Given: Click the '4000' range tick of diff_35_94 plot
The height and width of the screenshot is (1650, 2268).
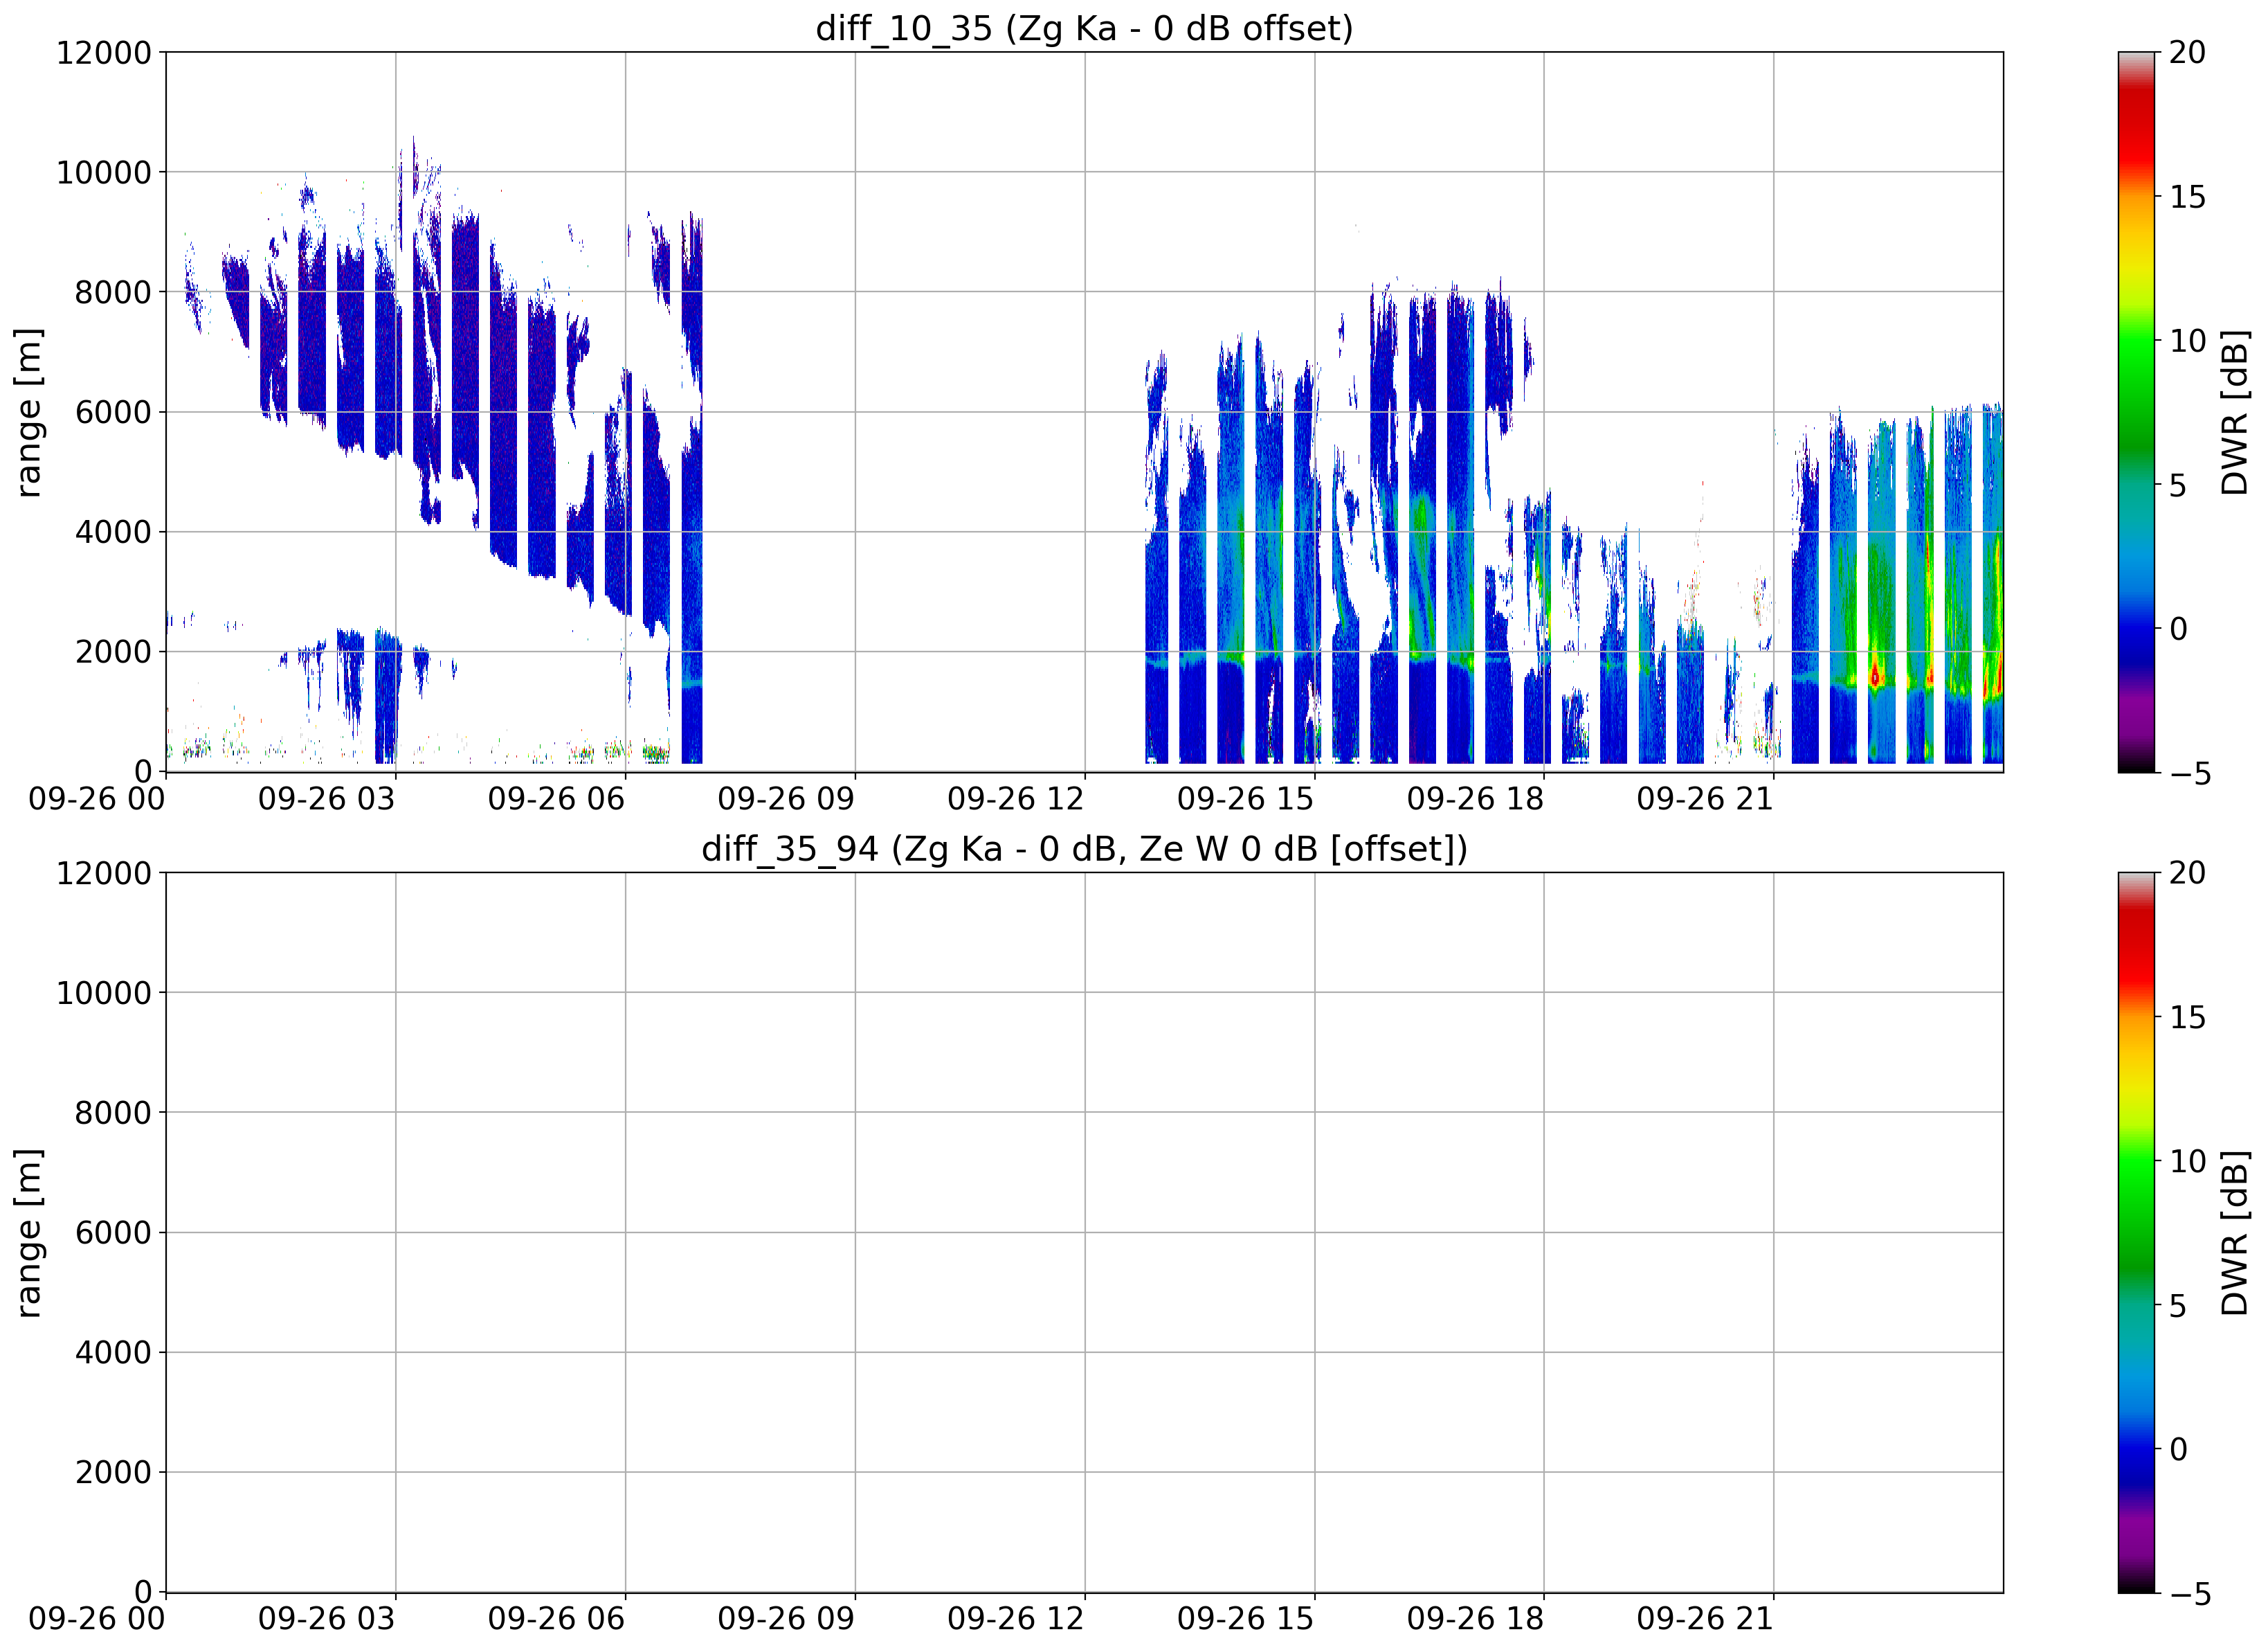Looking at the screenshot, I should coord(113,1352).
